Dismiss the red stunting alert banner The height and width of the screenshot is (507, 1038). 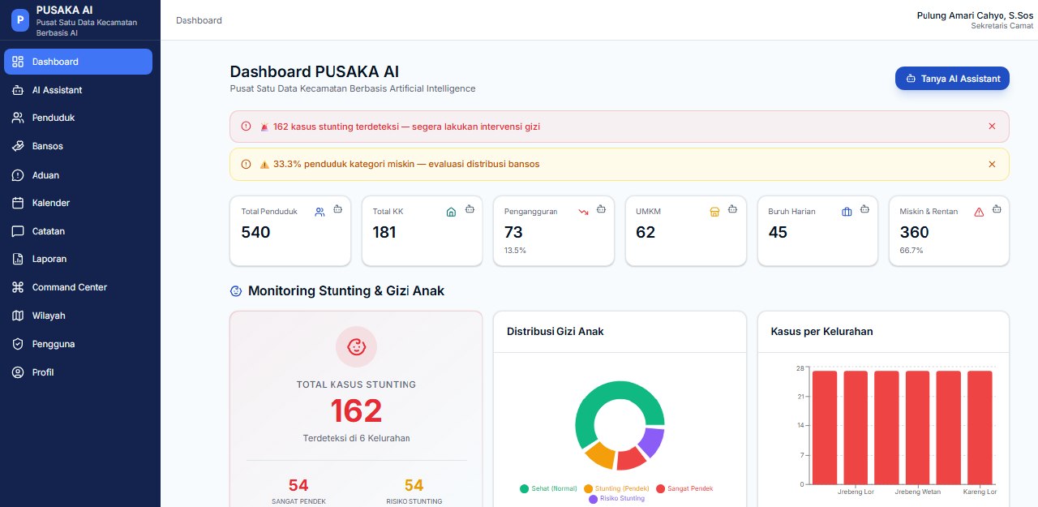pos(992,127)
